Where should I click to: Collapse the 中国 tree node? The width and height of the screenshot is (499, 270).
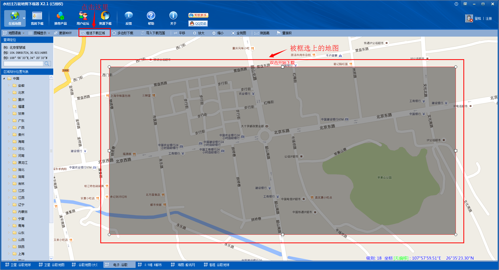coord(4,78)
